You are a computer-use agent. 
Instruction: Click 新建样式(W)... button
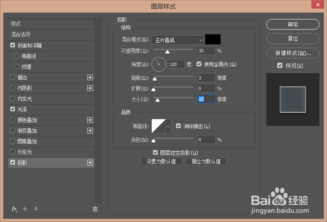(293, 53)
